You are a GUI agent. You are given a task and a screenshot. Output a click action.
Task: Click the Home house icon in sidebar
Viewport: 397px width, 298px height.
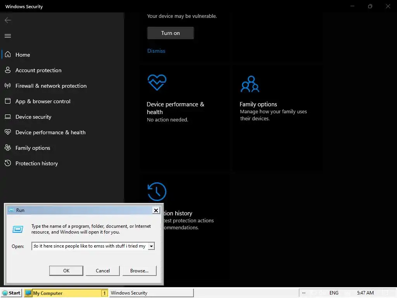[8, 54]
